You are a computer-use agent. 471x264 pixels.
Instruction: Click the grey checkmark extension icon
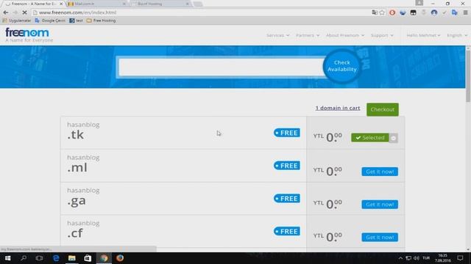pyautogui.click(x=445, y=12)
